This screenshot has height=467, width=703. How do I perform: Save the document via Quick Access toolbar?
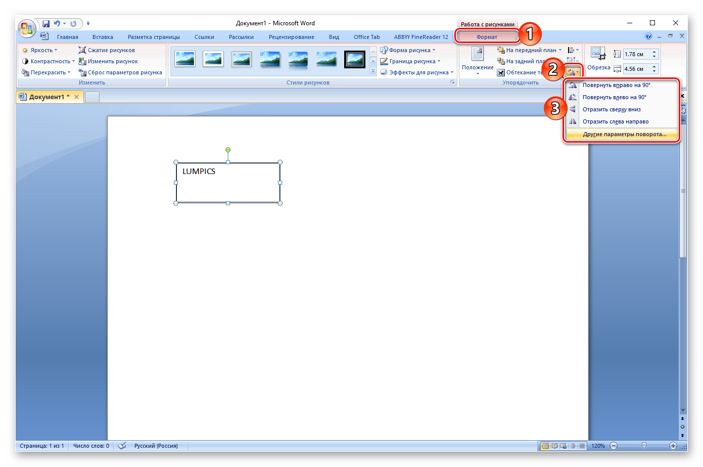[46, 23]
